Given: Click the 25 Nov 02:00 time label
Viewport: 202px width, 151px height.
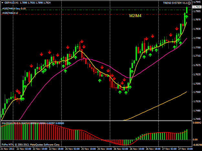Looking at the screenshot, I should [x=72, y=149].
